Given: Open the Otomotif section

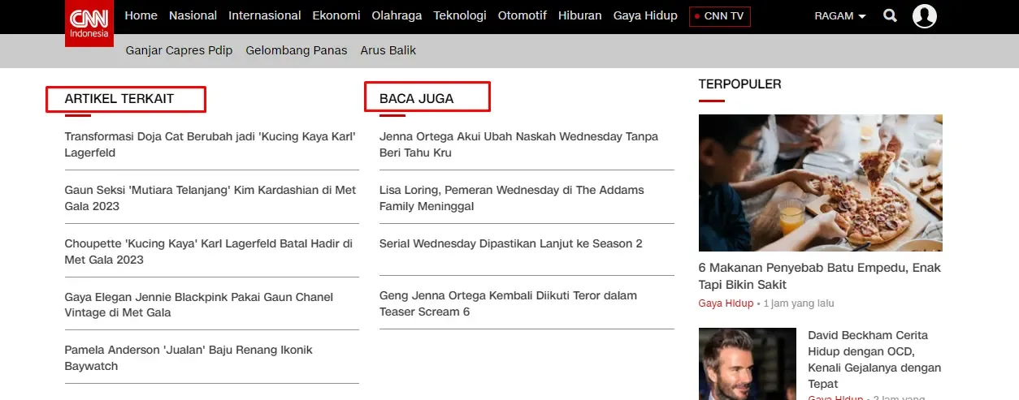Looking at the screenshot, I should 523,15.
